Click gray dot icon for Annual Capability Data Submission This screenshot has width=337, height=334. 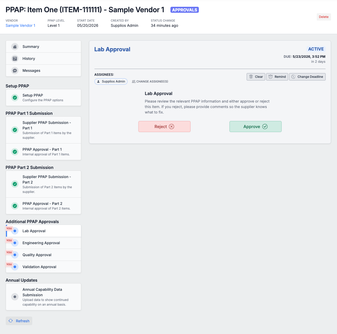coord(15,297)
